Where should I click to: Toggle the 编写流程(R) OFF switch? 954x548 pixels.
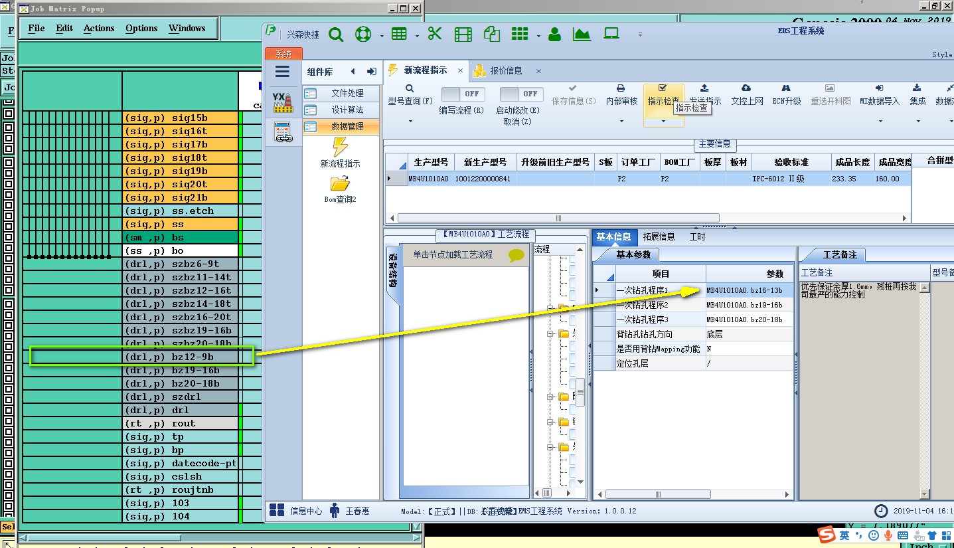[x=463, y=94]
